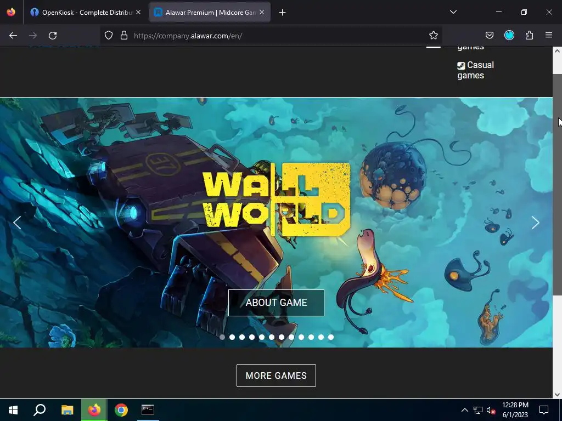The width and height of the screenshot is (562, 421).
Task: Show hidden system tray icons
Action: point(464,410)
